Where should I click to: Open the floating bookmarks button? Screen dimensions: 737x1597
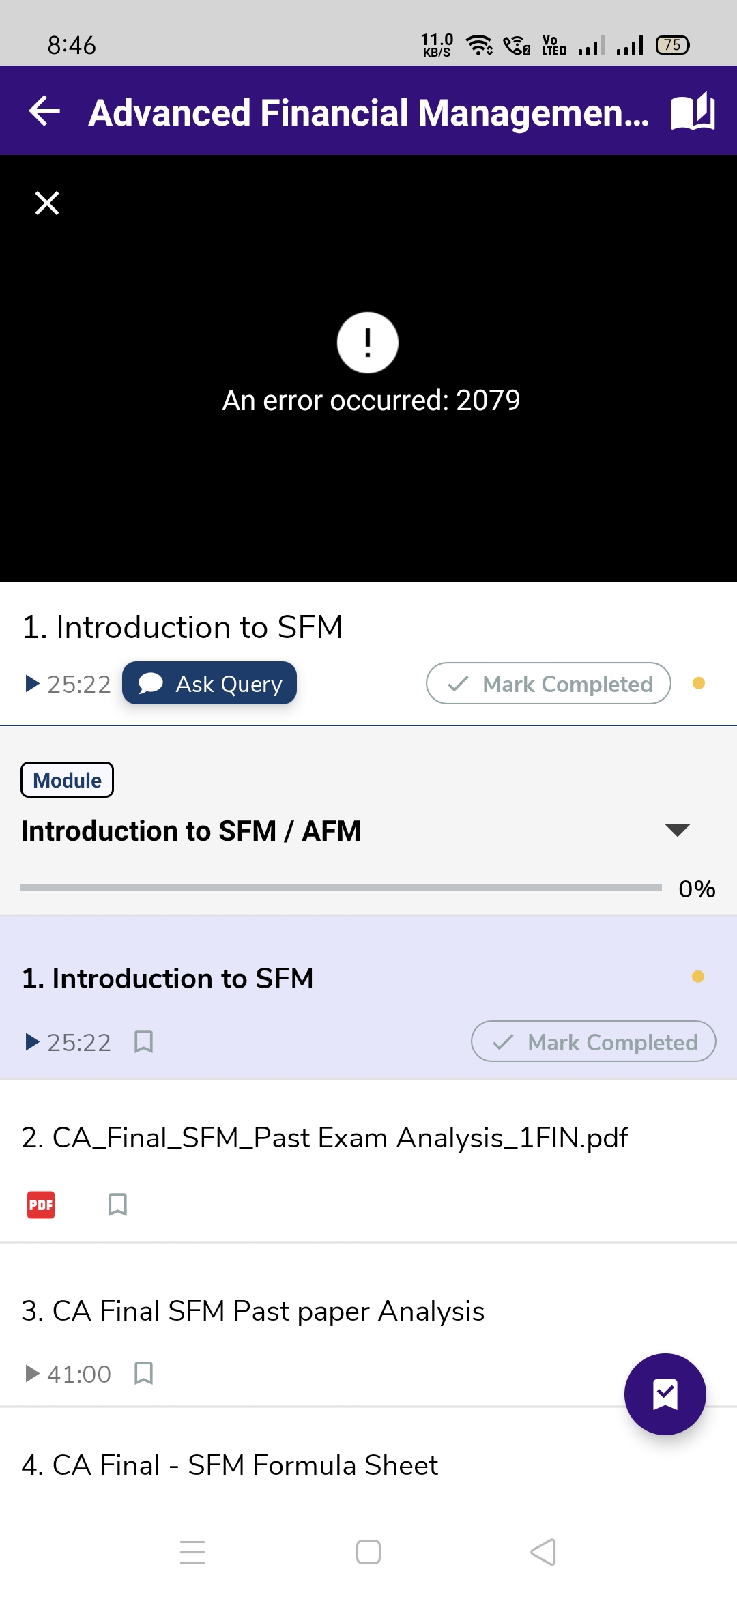pos(665,1394)
